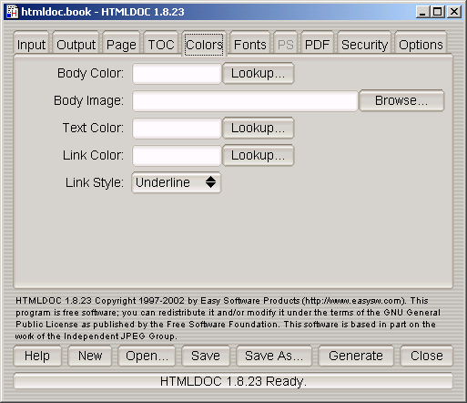This screenshot has height=403, width=467.
Task: Click Lookup next to Body Color
Action: tap(259, 73)
